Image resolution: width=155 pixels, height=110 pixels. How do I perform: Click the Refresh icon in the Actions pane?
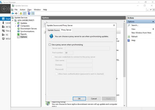(x=129, y=36)
